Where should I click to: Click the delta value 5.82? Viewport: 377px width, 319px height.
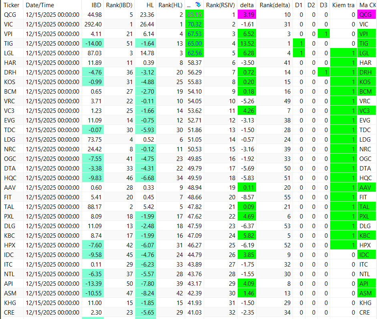[247, 236]
